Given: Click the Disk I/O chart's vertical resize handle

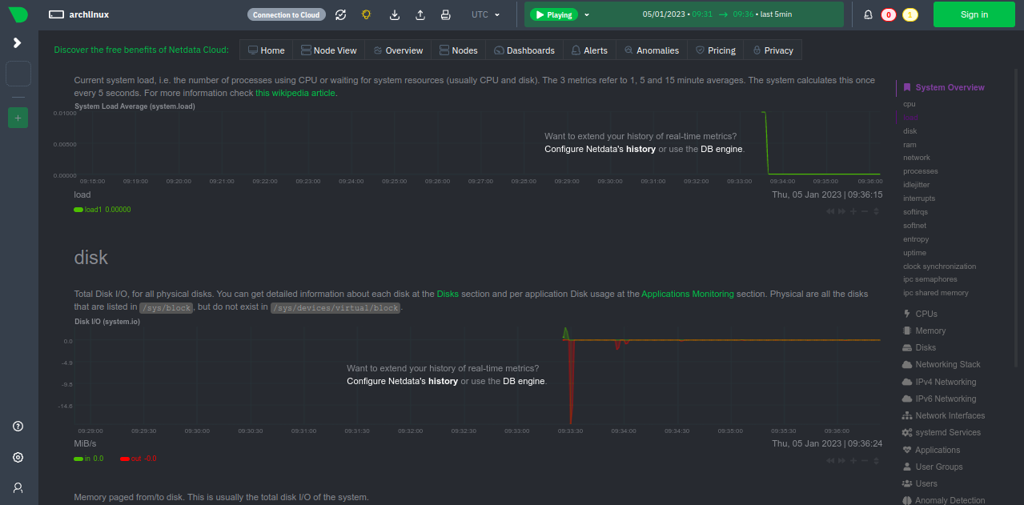Looking at the screenshot, I should coord(877,461).
